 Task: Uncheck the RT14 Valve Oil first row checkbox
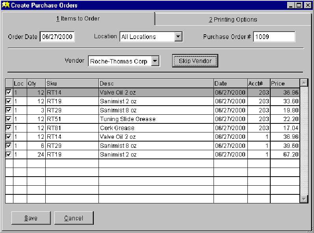tap(9, 92)
